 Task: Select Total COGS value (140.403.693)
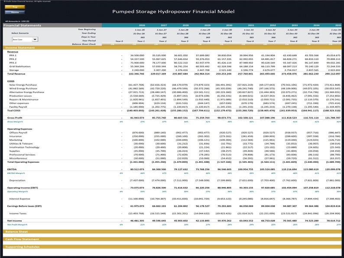tap(136, 111)
